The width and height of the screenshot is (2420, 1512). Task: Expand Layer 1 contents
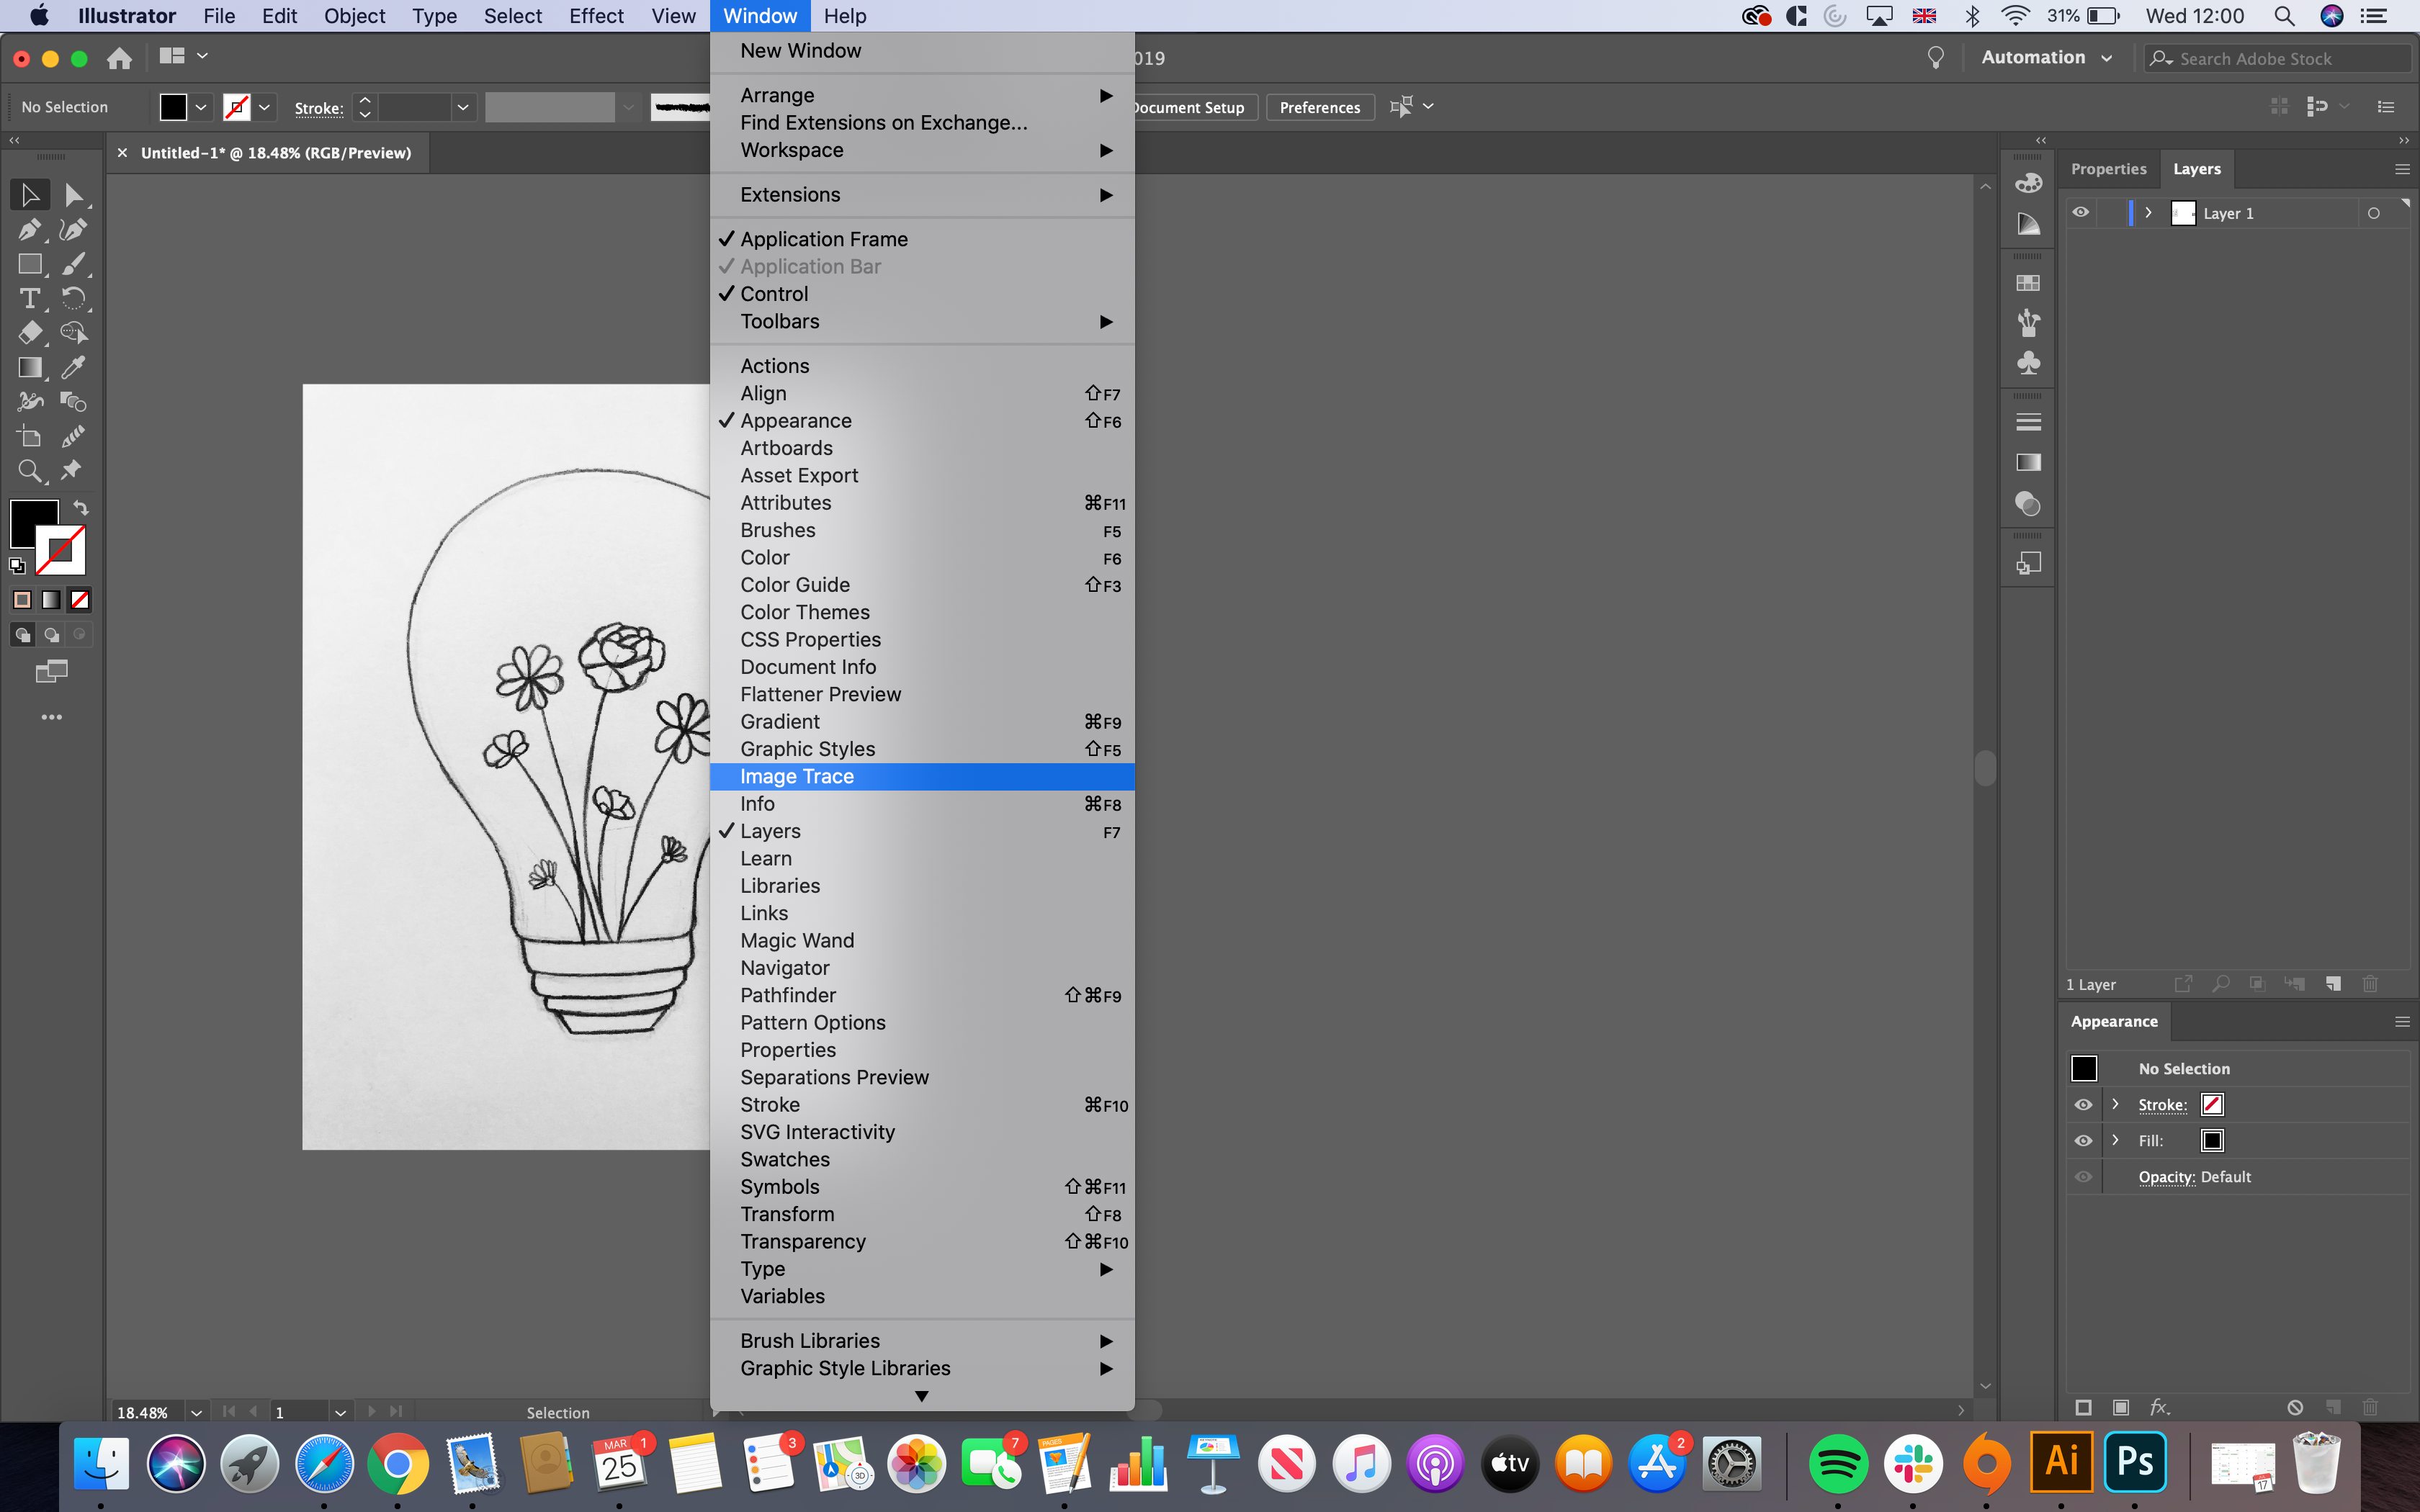coord(2148,213)
